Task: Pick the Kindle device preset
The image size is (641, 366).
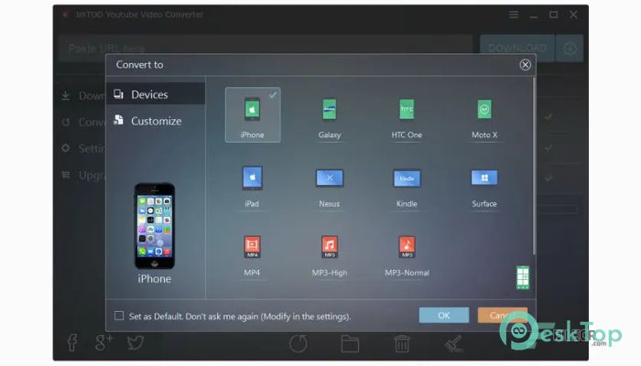Action: click(x=407, y=187)
